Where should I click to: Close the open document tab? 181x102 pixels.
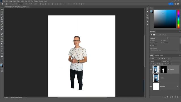pyautogui.click(x=28, y=7)
